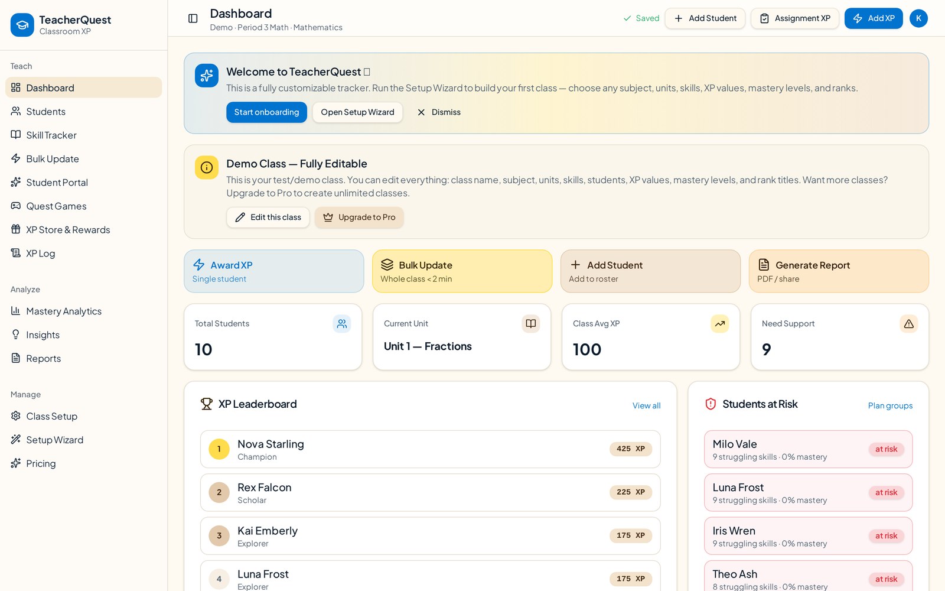
Task: Click the Class Avg XP trend icon
Action: [720, 324]
